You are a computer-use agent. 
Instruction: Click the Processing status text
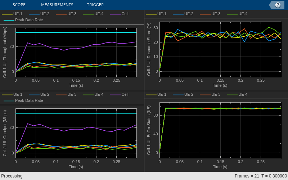[x=12, y=176]
